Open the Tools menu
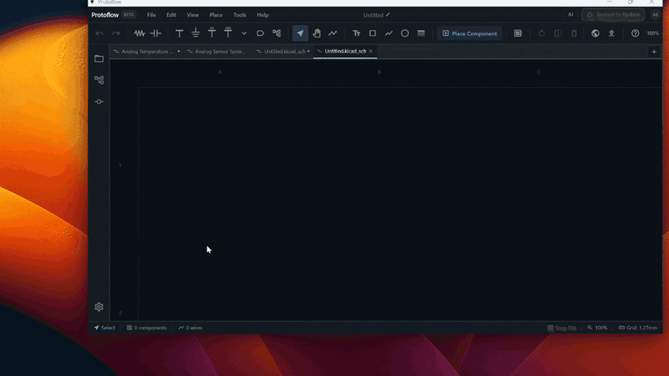 coord(239,15)
